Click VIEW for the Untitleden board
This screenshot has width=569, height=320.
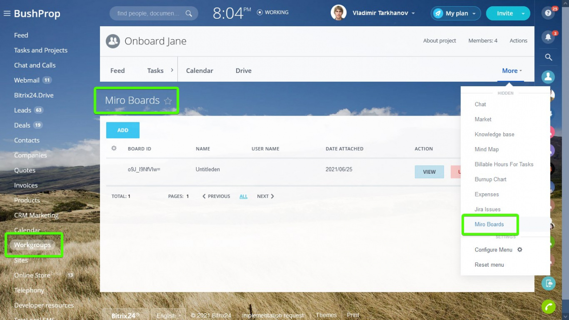(x=429, y=172)
